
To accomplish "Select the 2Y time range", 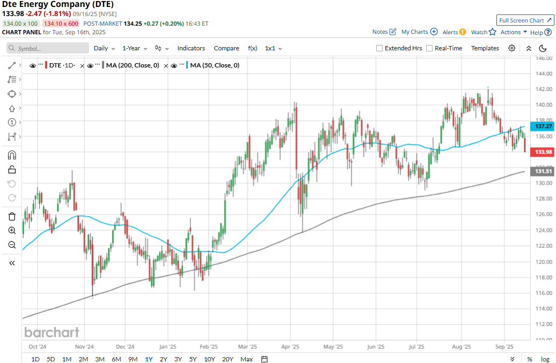I will tap(163, 359).
